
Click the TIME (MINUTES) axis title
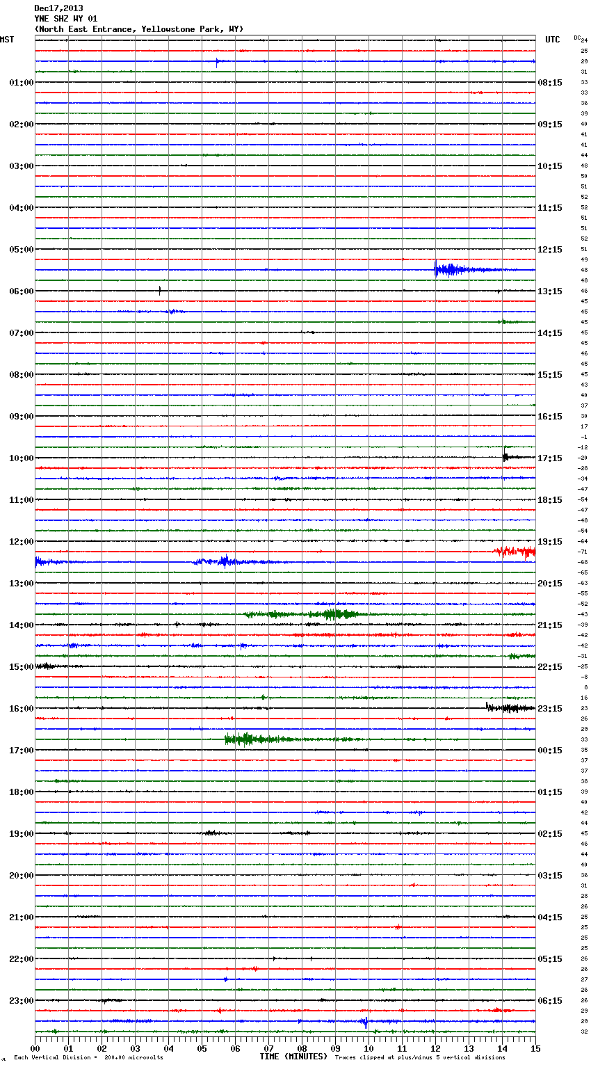click(x=293, y=1057)
